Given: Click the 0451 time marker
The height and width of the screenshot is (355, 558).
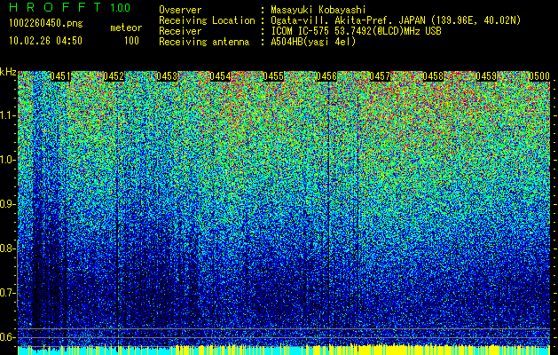Looking at the screenshot, I should 60,76.
